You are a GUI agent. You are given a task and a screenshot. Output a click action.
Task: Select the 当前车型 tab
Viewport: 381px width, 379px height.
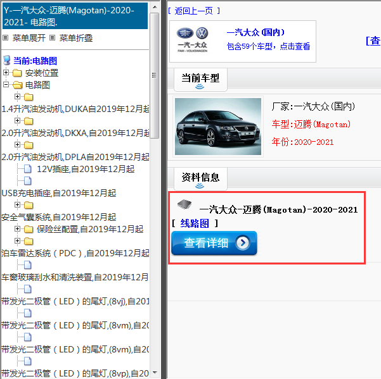200,80
